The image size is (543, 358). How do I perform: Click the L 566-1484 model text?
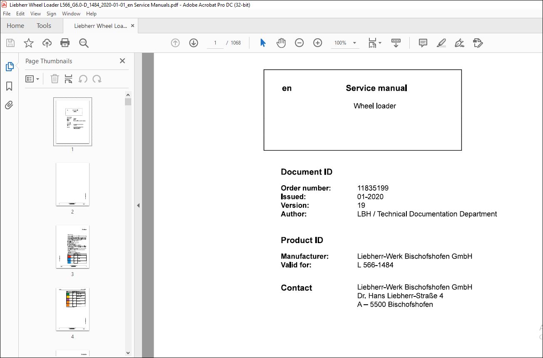[x=375, y=265]
